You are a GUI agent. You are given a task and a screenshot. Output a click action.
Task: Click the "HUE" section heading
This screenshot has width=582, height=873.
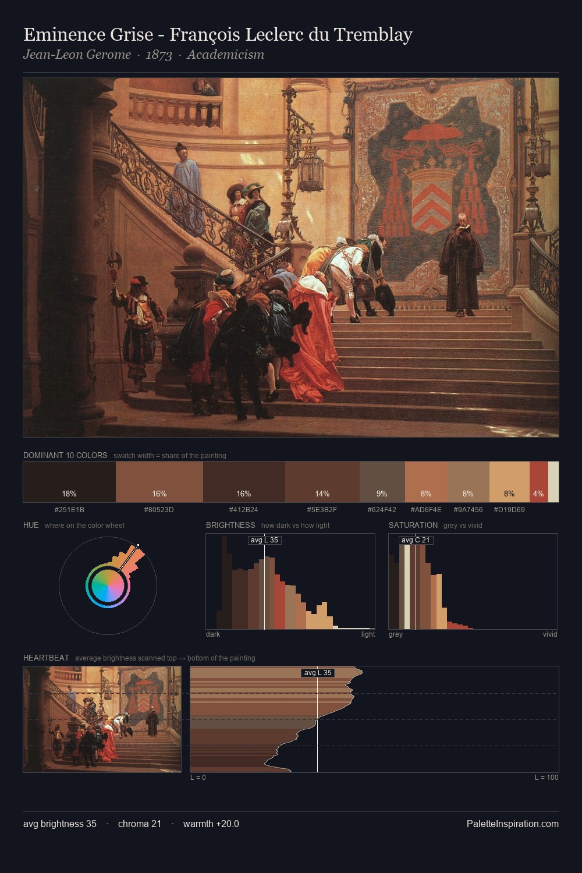(x=31, y=525)
